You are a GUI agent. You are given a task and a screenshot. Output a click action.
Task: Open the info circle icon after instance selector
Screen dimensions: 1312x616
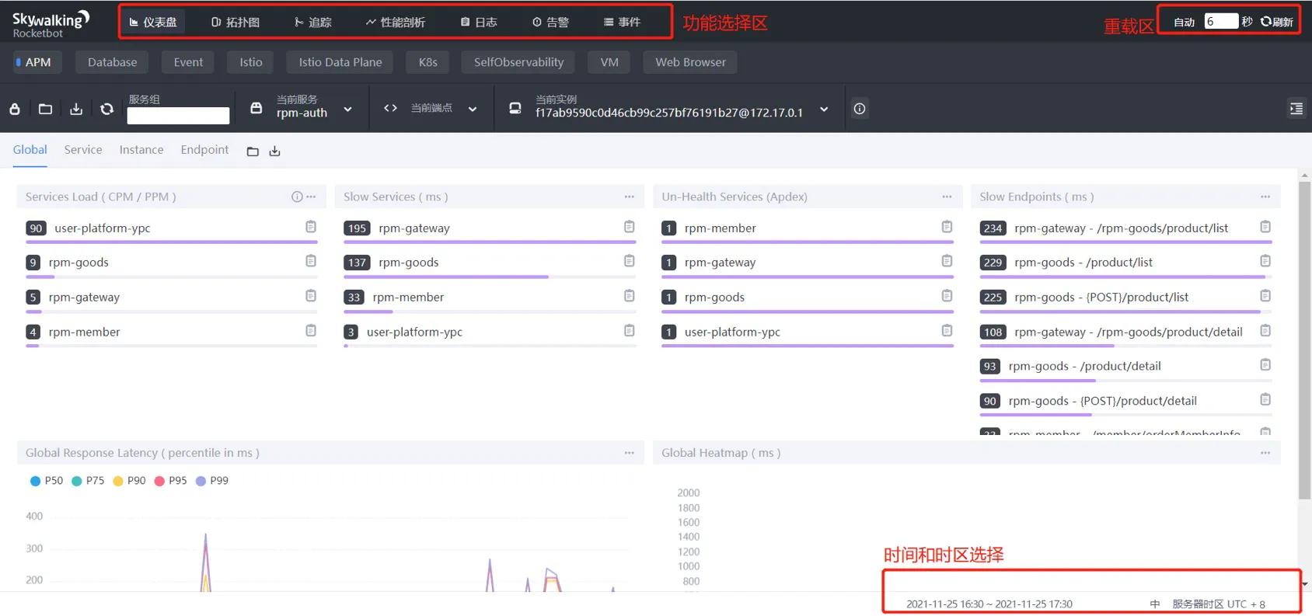point(860,109)
